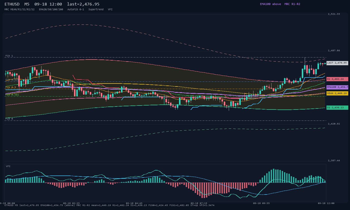Image resolution: width=350 pixels, height=210 pixels.
Task: Click the Fib 0.382 level label
Action: (12, 95)
